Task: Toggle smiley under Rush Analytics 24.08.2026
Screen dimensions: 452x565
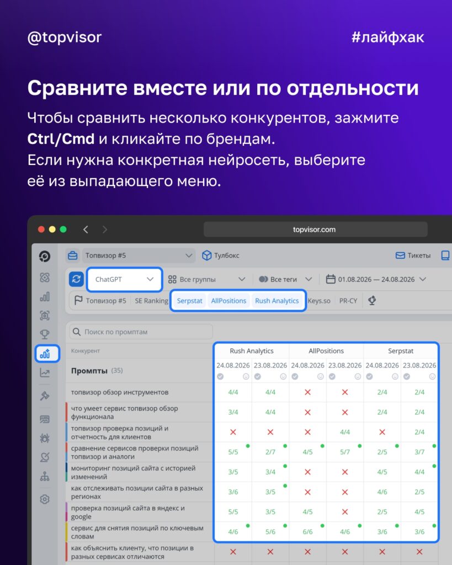Action: tap(246, 376)
